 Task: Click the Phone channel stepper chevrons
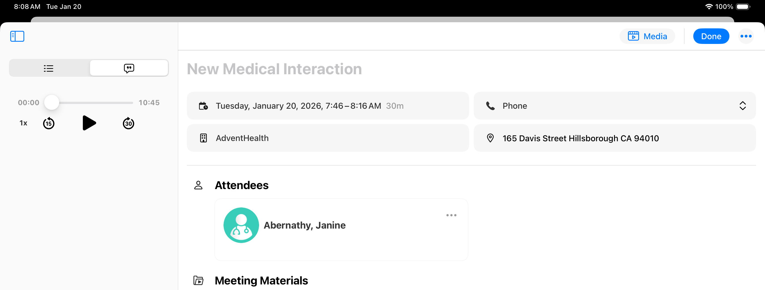point(742,106)
